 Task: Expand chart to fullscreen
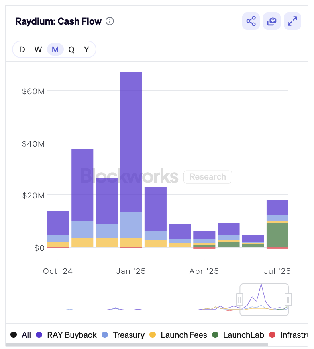[292, 21]
